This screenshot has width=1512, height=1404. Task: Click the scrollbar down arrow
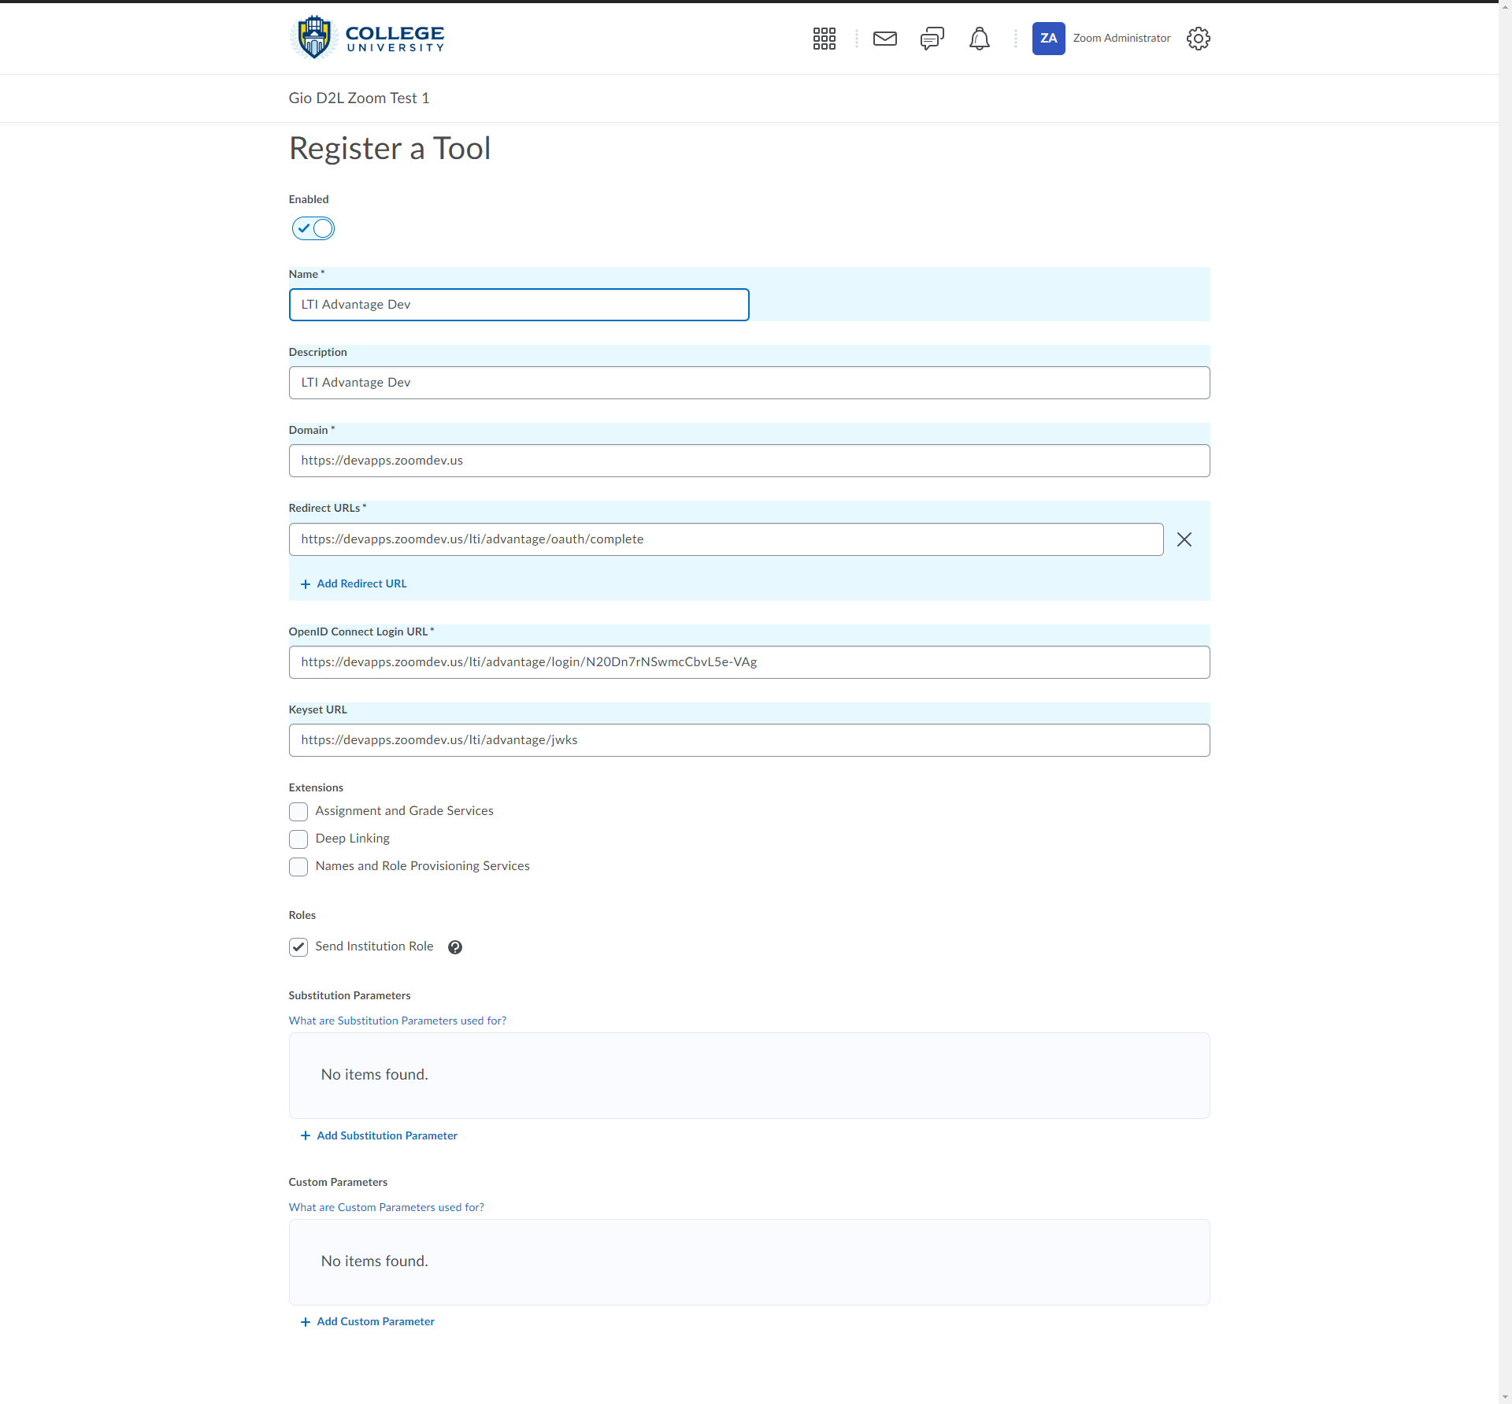[1505, 1397]
